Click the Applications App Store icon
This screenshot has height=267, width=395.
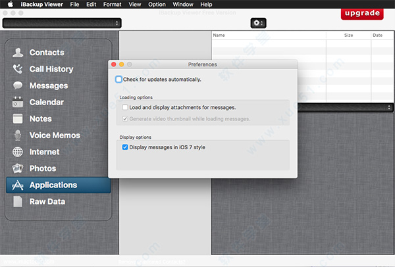click(18, 185)
